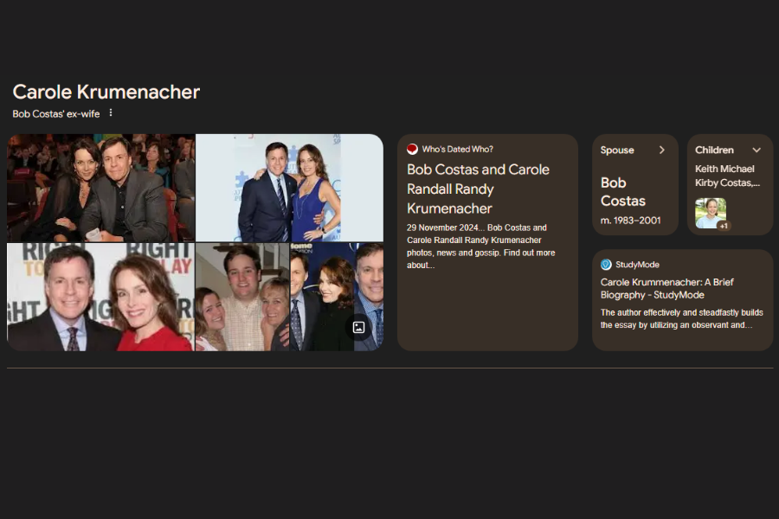Click the StudyMode source label
This screenshot has height=519, width=779.
[x=637, y=265]
